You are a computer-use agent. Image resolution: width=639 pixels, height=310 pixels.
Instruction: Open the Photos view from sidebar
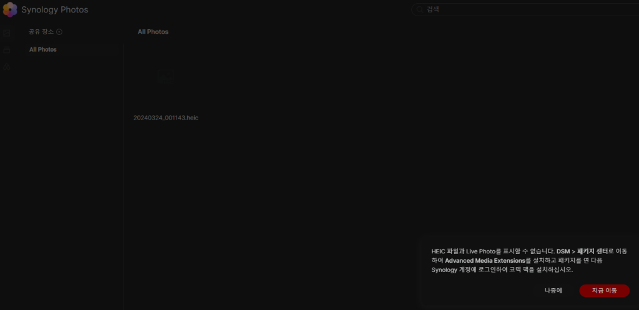click(7, 32)
